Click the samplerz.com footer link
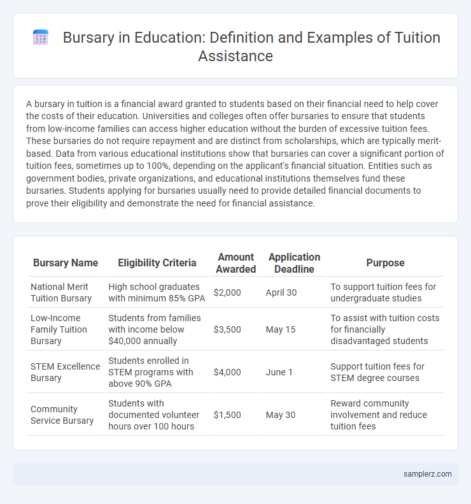Viewport: 471px width, 504px height. (x=427, y=474)
